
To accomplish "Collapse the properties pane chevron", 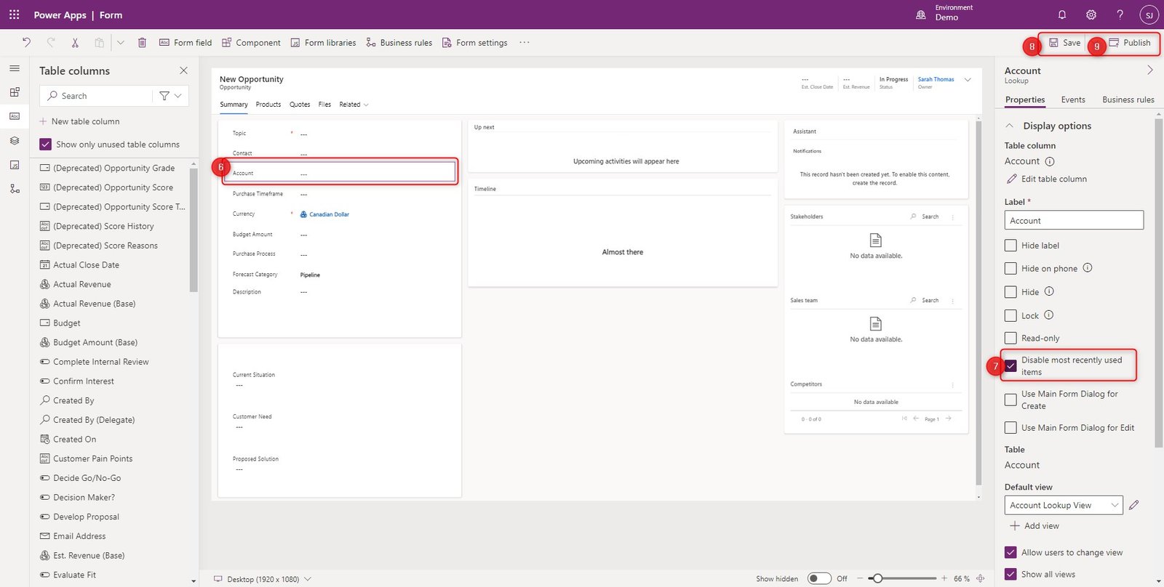I will pyautogui.click(x=1150, y=70).
